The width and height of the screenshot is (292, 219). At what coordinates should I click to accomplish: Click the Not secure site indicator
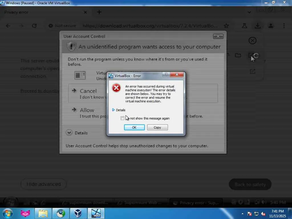[x=62, y=26]
